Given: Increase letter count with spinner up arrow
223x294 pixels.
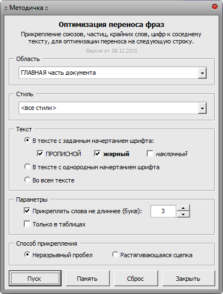Looking at the screenshot, I should 183,208.
